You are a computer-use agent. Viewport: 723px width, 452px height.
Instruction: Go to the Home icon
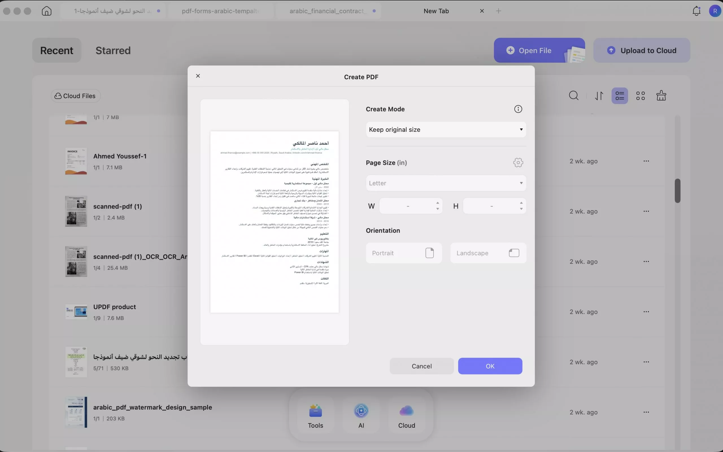46,11
